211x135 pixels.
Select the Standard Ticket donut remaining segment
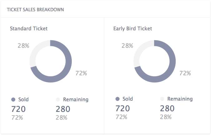point(36,50)
